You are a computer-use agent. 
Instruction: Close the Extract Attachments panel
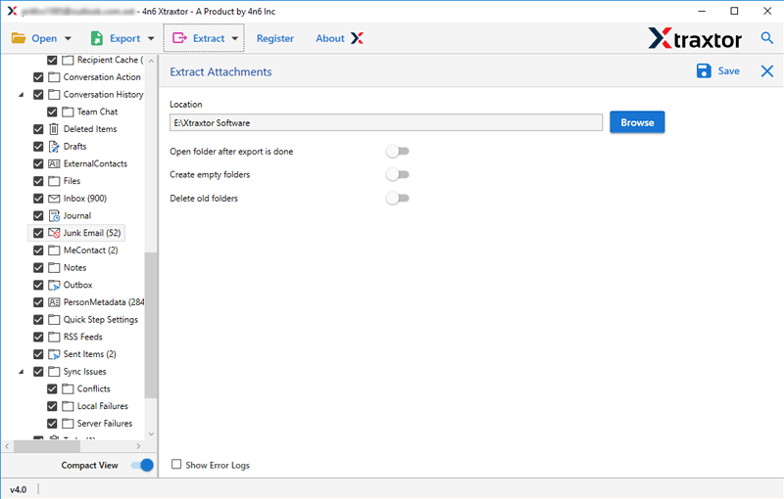tap(767, 71)
